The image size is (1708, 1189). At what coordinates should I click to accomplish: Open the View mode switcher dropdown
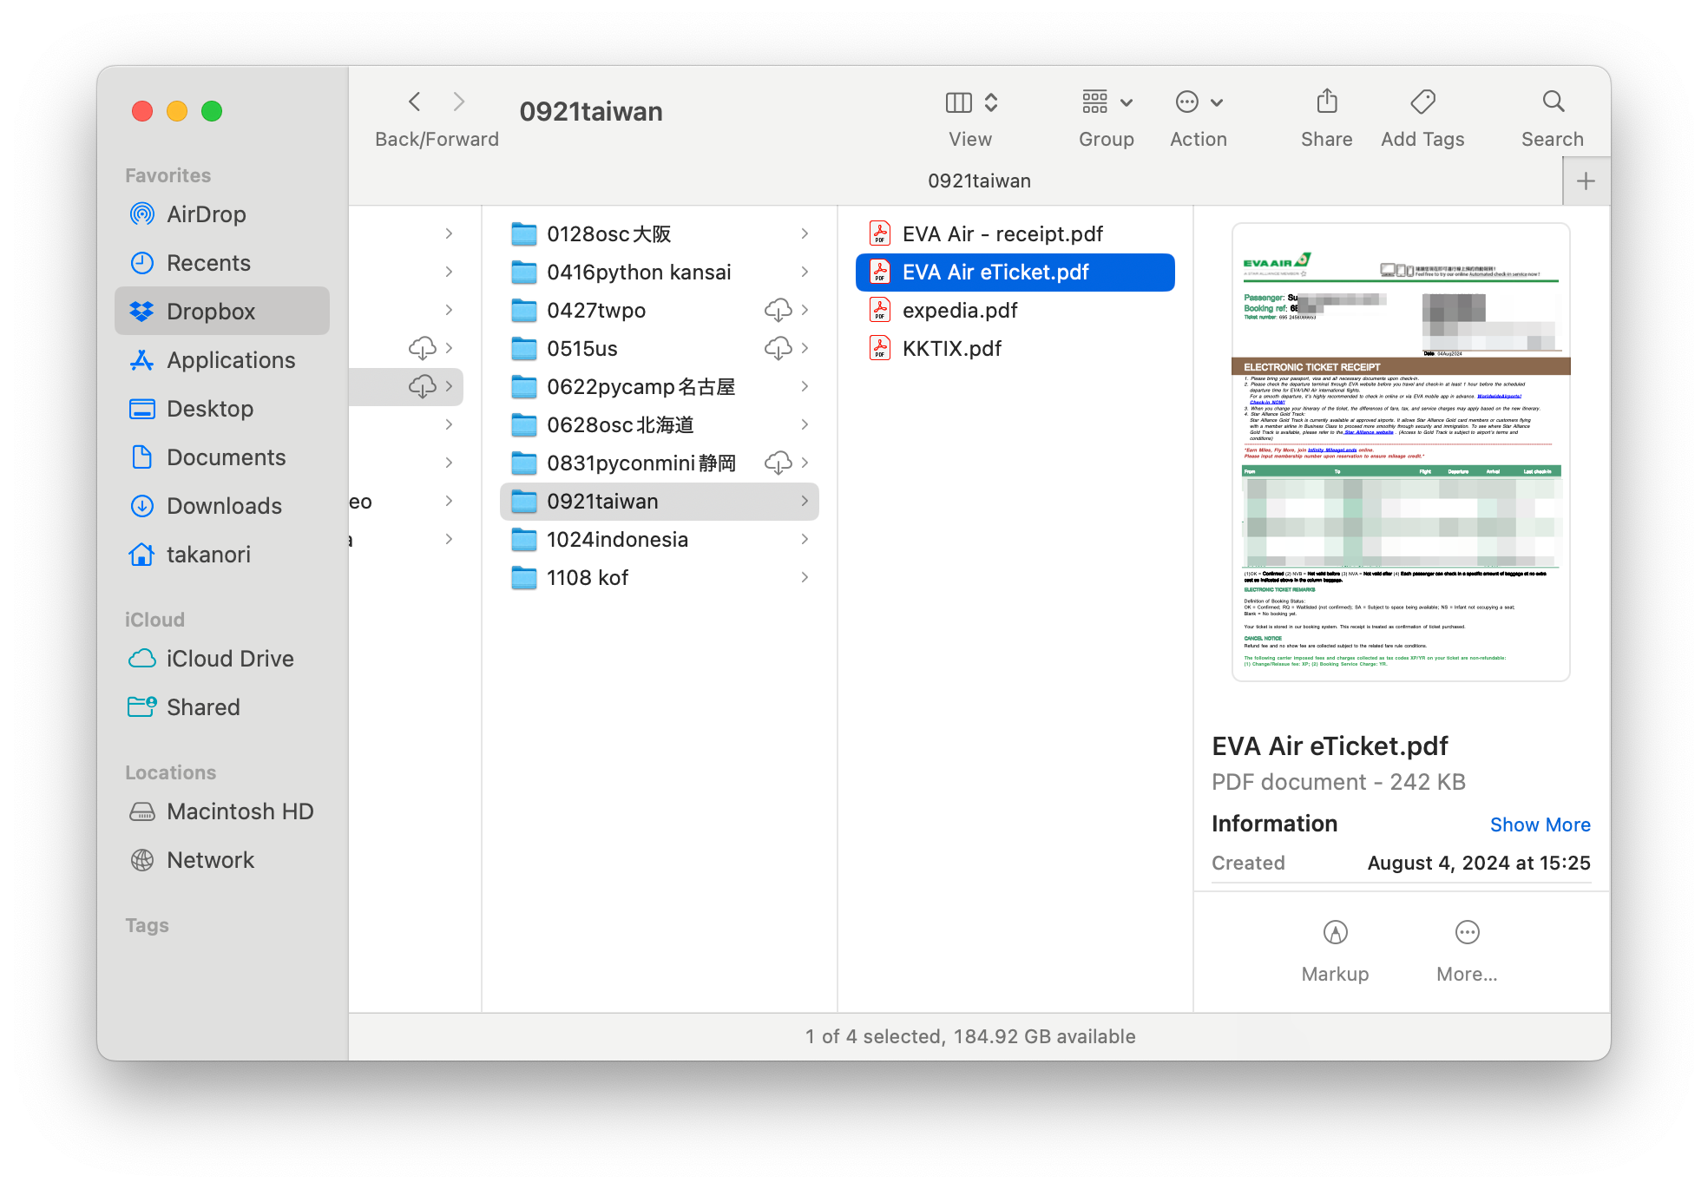point(971,102)
